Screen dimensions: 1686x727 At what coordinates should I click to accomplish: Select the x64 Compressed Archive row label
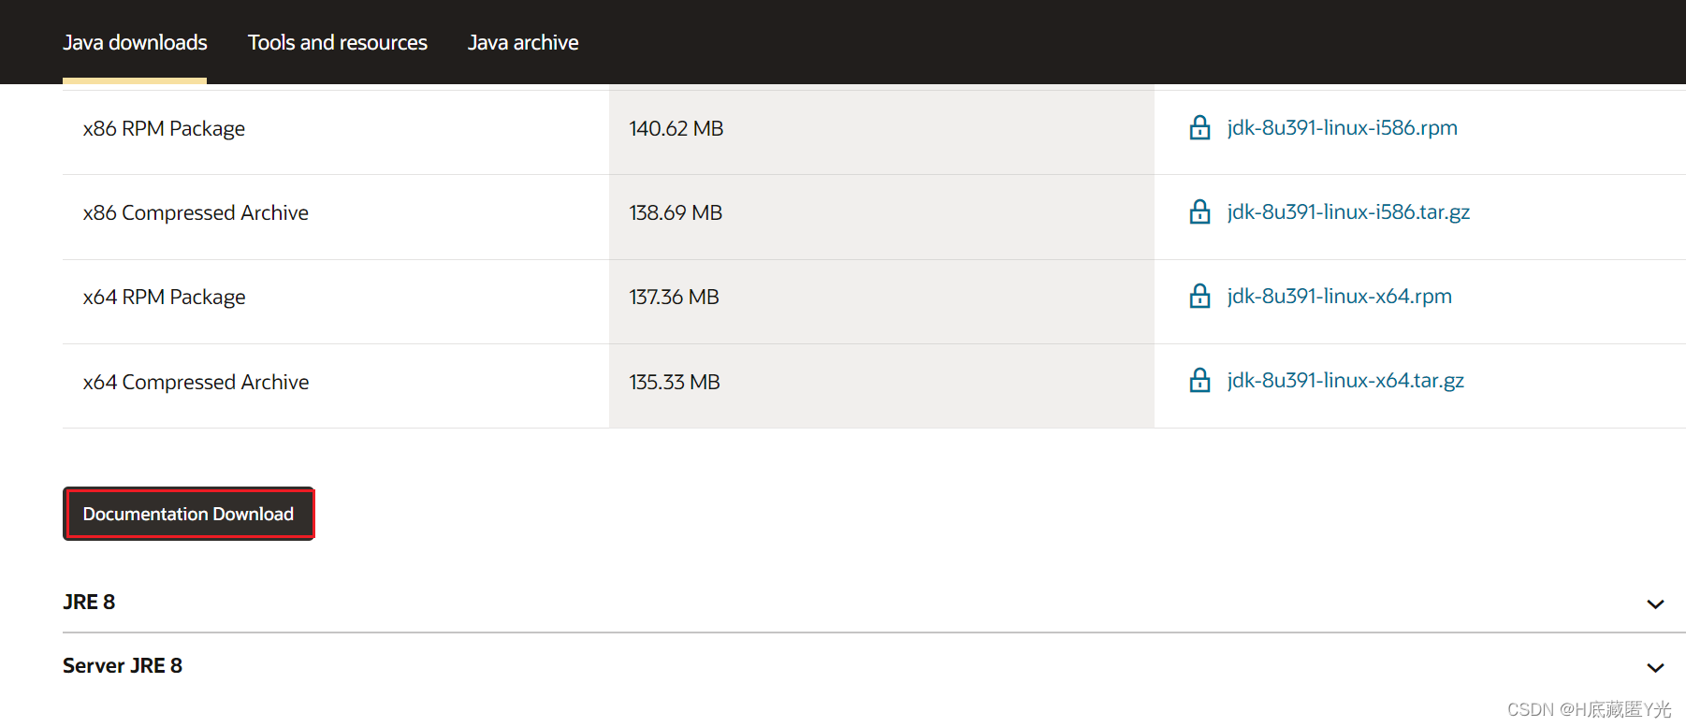[196, 382]
